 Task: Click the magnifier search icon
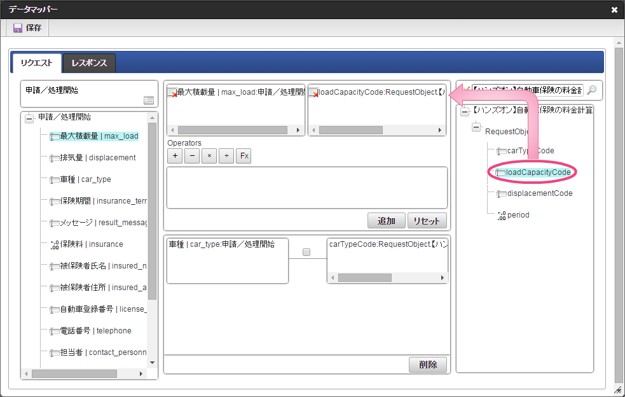tap(591, 90)
